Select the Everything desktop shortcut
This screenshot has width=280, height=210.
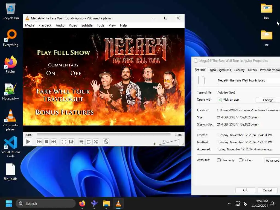click(x=11, y=38)
